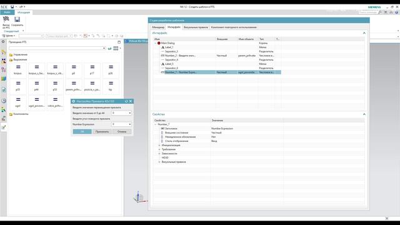Collapse the Интерфейс section chevron
The image size is (400, 225).
(x=364, y=33)
